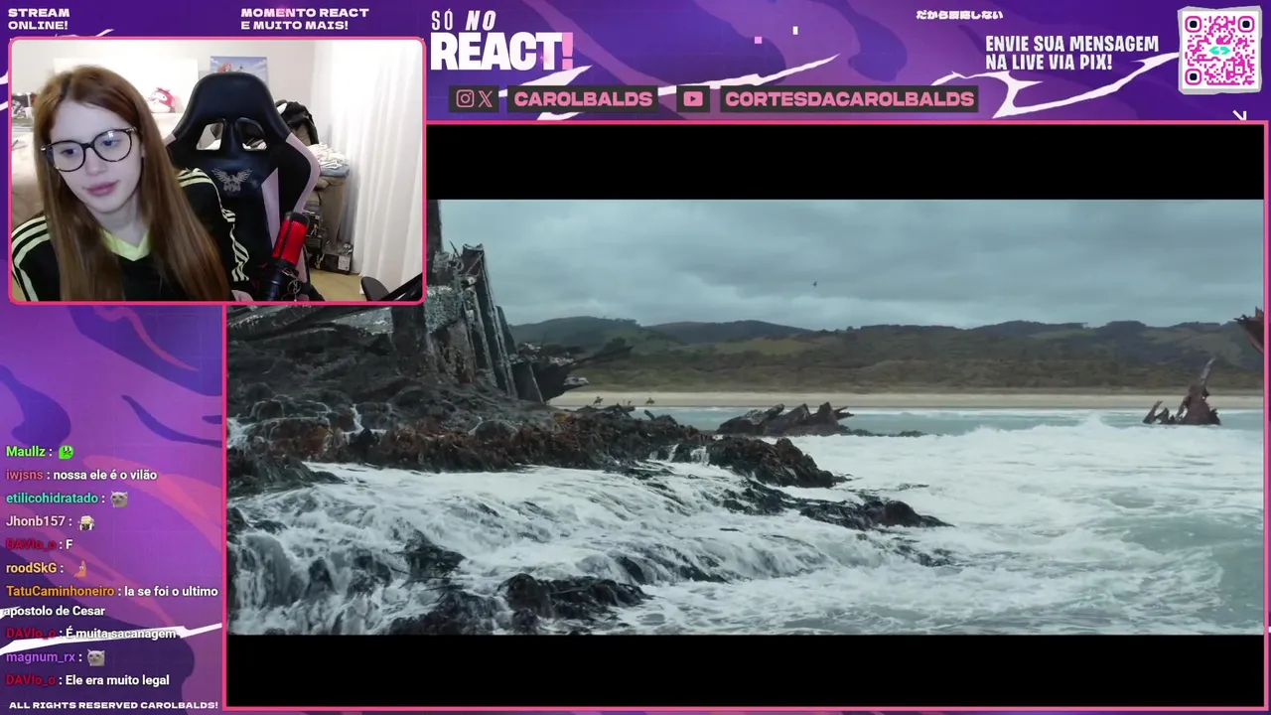Click the Instagram icon in the banner
1271x715 pixels.
pos(465,99)
